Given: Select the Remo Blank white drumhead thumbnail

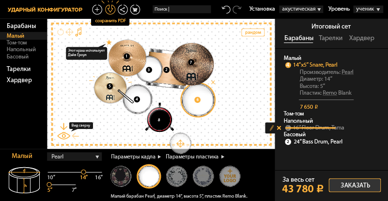Looking at the screenshot, I should coord(149,176).
